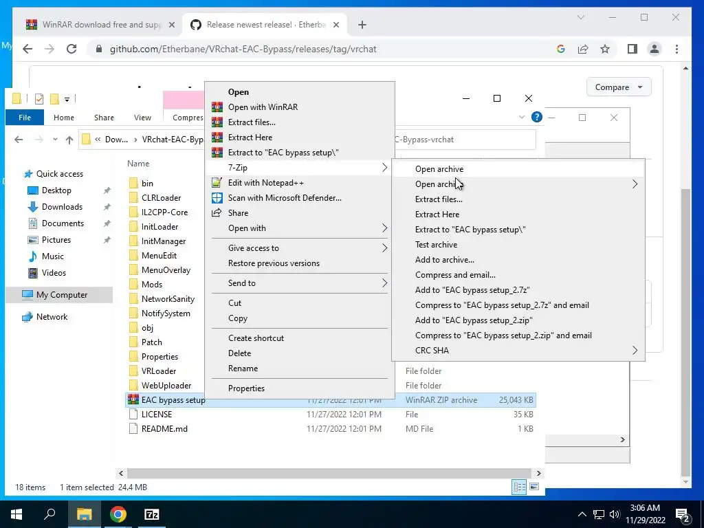Image resolution: width=704 pixels, height=528 pixels.
Task: Click the README.md file
Action: pos(164,429)
